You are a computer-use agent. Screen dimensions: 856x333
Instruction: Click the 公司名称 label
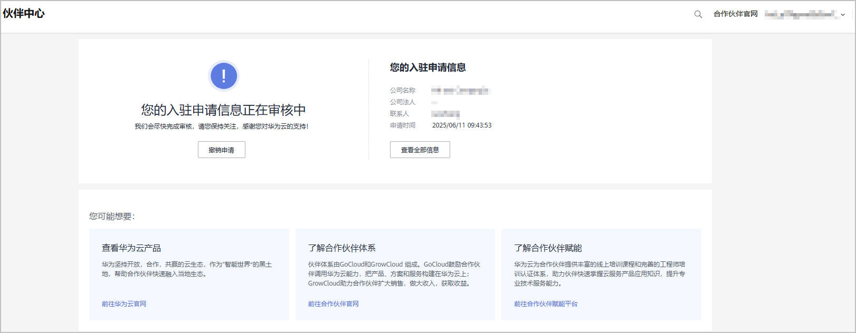coord(403,91)
